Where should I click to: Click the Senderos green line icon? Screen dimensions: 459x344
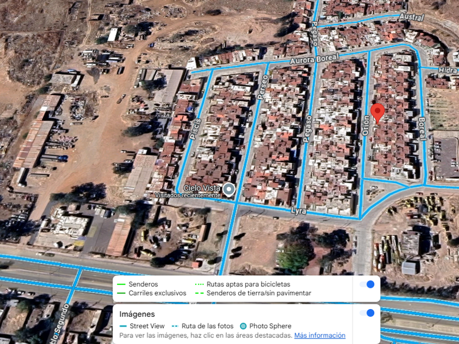tap(121, 284)
